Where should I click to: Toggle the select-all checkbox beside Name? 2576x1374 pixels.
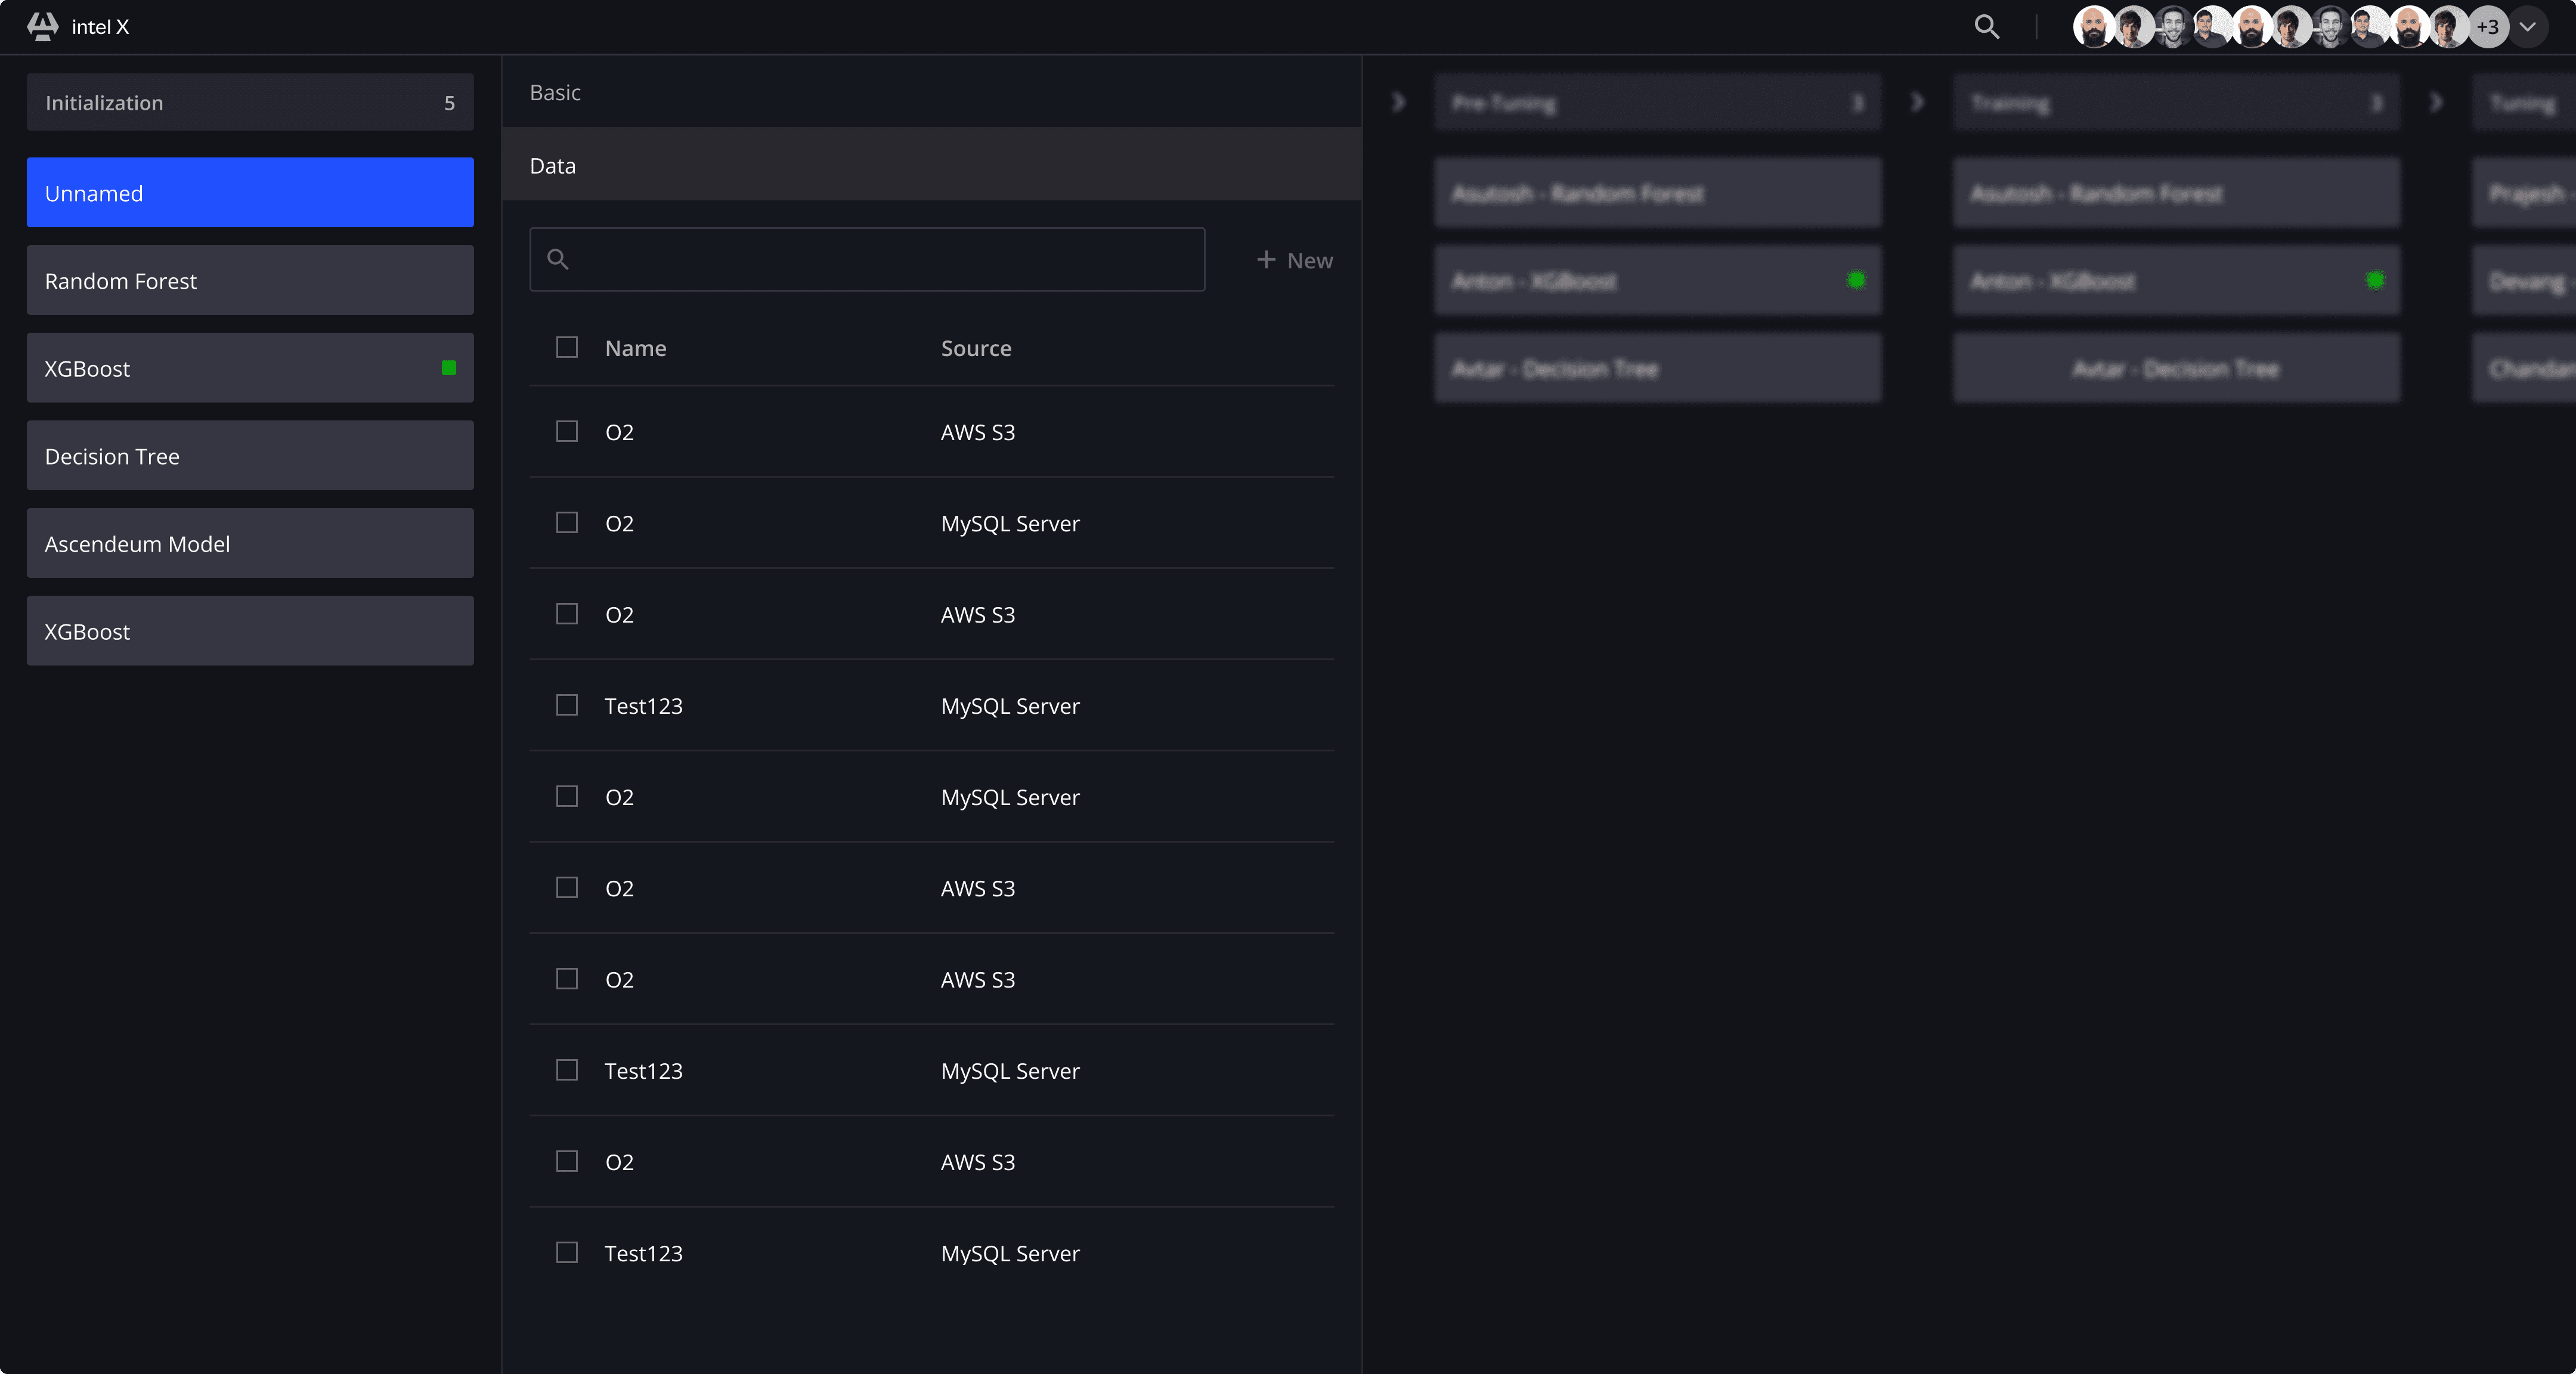(x=567, y=347)
